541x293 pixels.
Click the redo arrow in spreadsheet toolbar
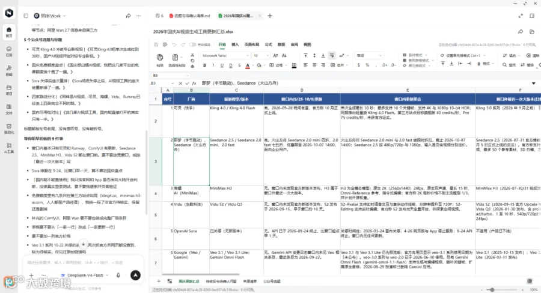click(183, 44)
